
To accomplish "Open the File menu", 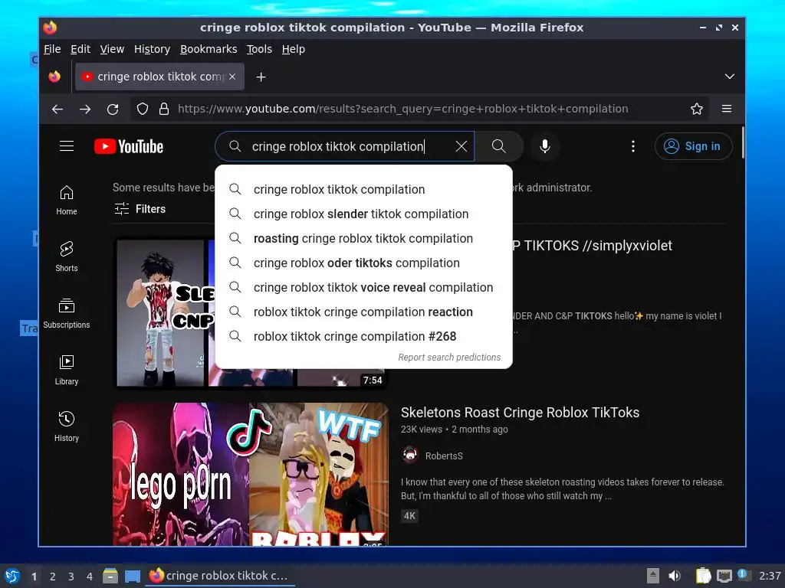I will 52,49.
